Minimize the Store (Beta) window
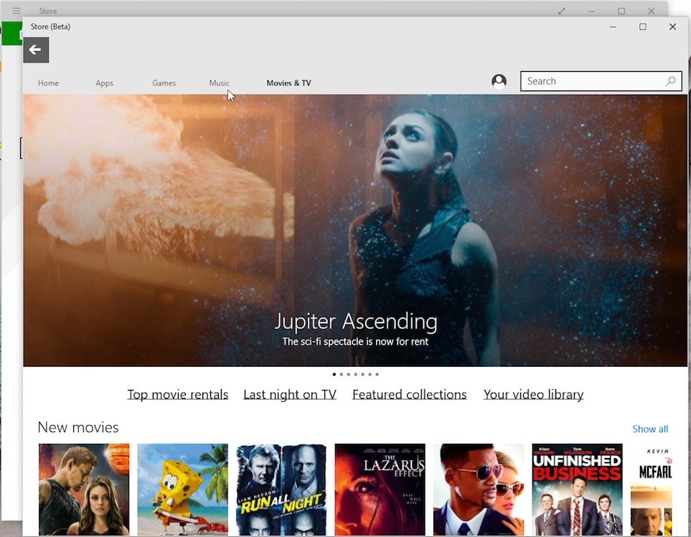The width and height of the screenshot is (691, 537). click(x=613, y=27)
